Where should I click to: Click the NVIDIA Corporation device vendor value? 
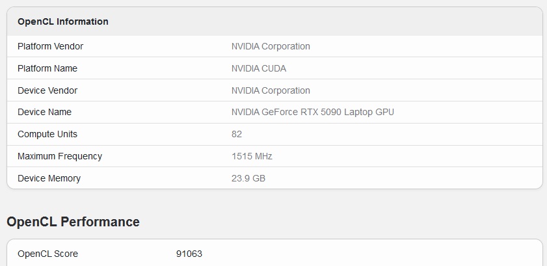tap(271, 90)
